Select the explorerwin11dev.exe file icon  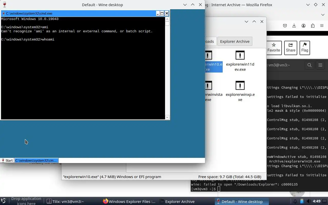coord(240,55)
